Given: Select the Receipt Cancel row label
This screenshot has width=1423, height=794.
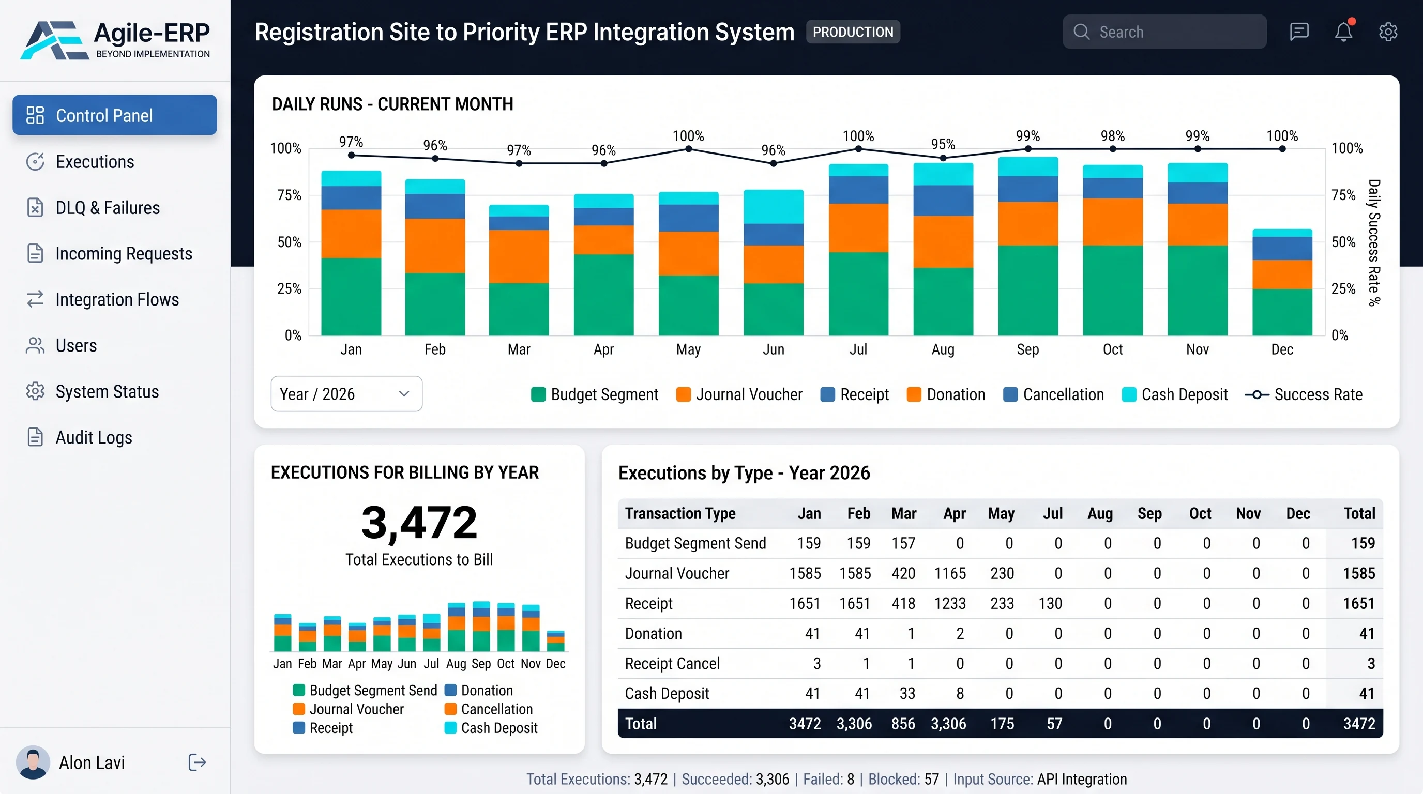Looking at the screenshot, I should coord(672,663).
